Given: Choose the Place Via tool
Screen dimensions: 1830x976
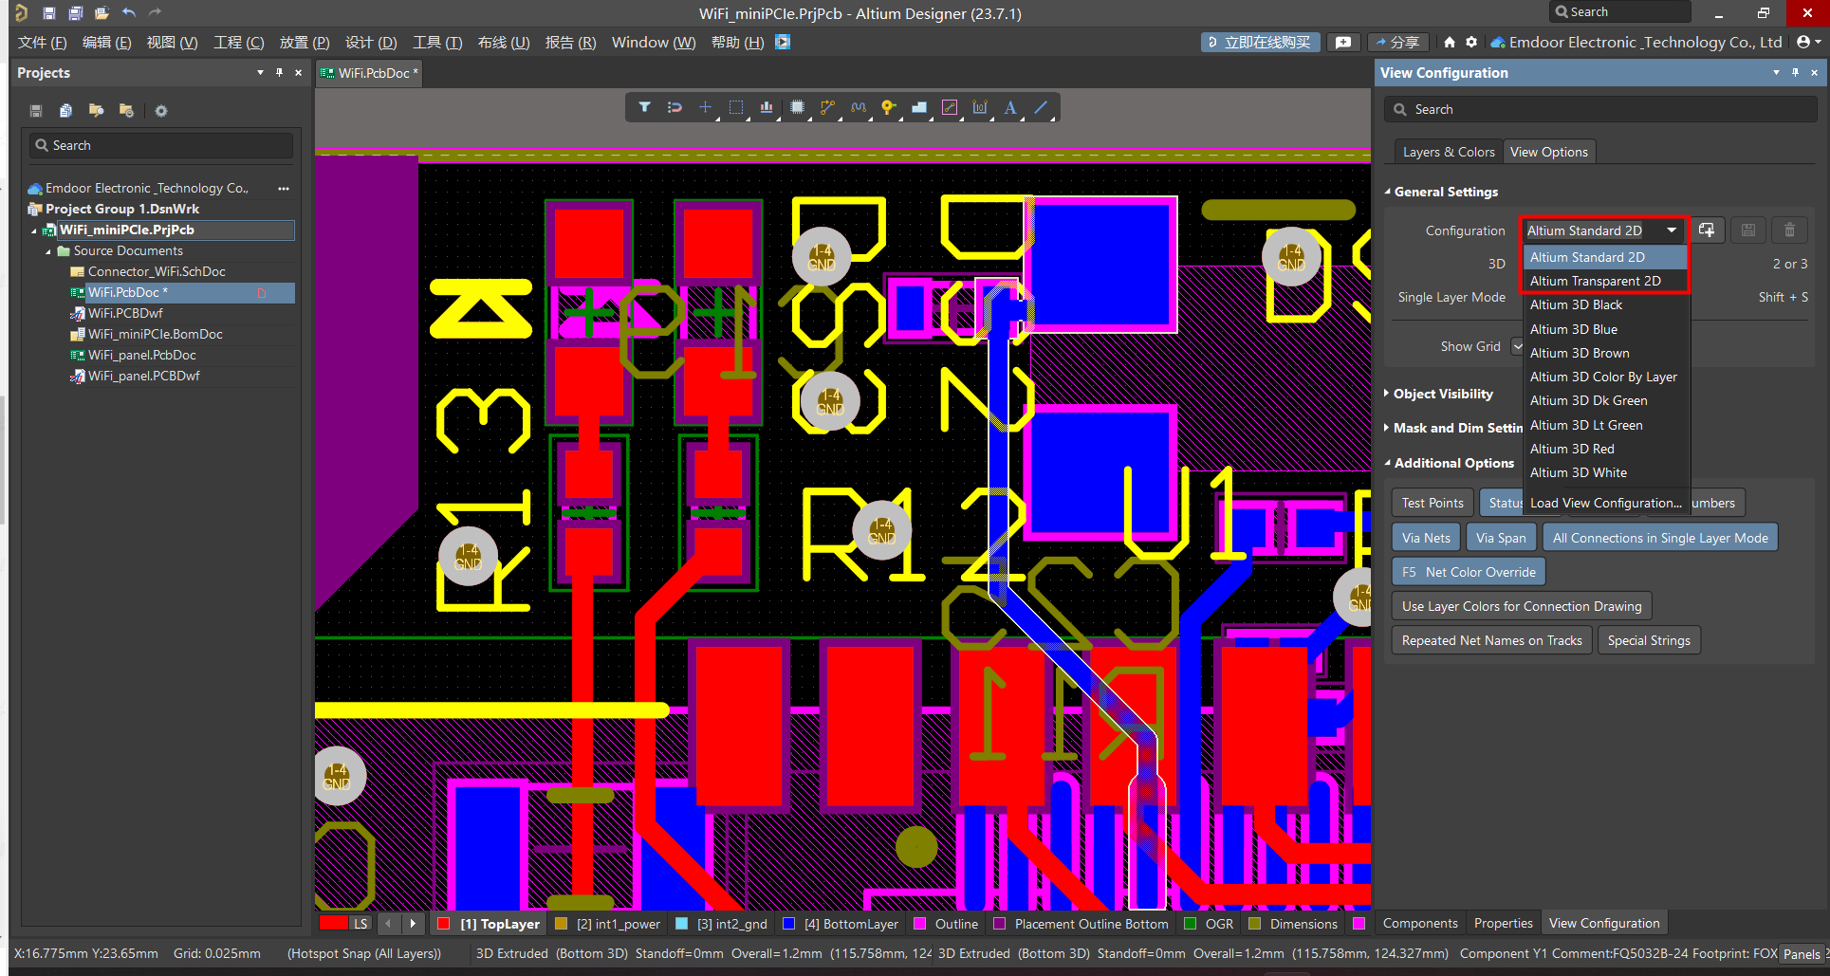Looking at the screenshot, I should [888, 107].
